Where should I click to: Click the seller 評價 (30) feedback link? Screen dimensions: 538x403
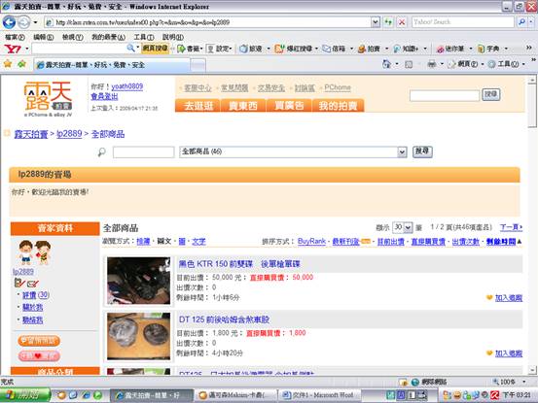click(x=36, y=295)
